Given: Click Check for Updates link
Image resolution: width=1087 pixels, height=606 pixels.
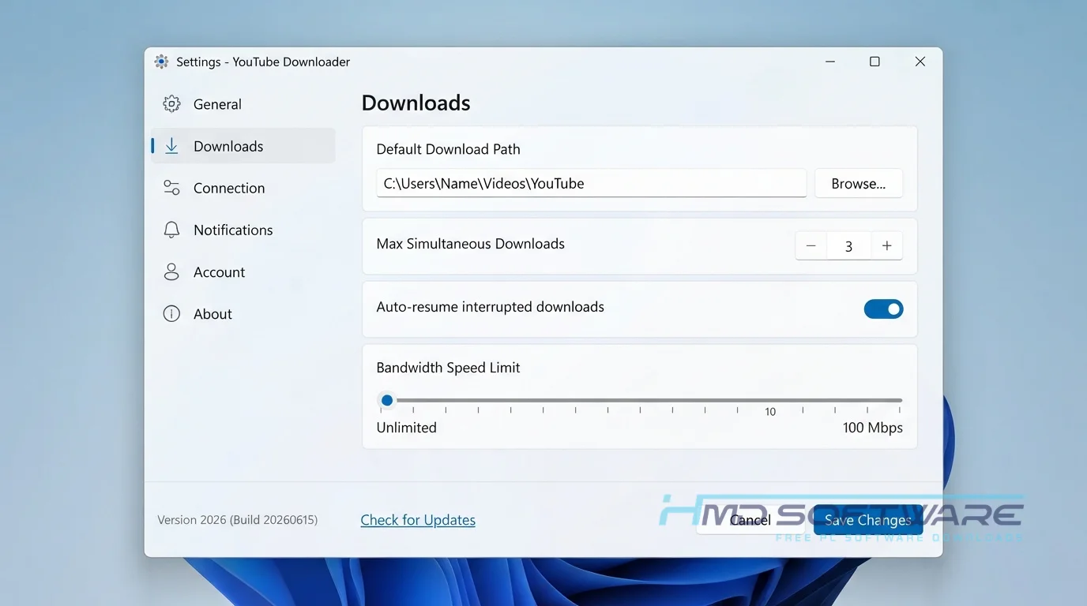Looking at the screenshot, I should (x=418, y=520).
